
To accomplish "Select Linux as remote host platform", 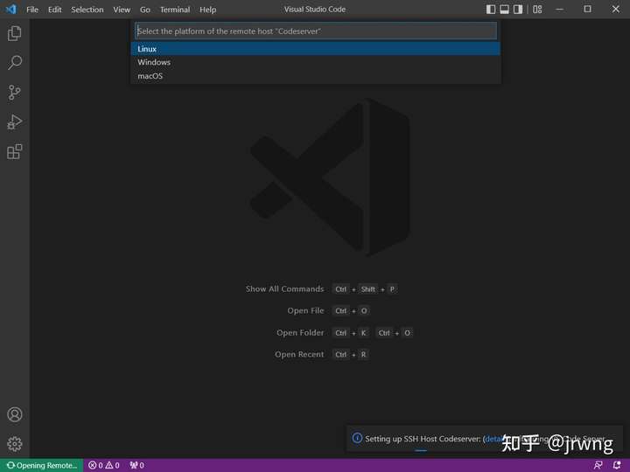I will tap(315, 49).
